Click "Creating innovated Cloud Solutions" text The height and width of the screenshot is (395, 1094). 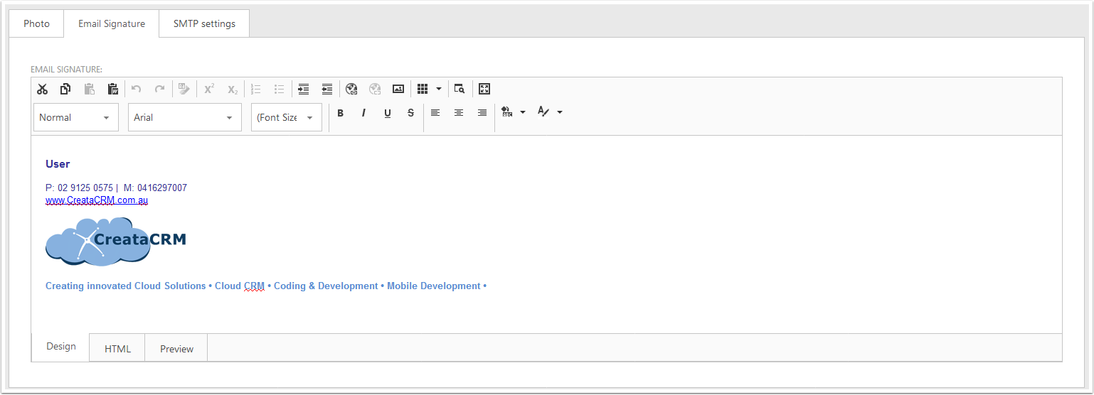[126, 286]
